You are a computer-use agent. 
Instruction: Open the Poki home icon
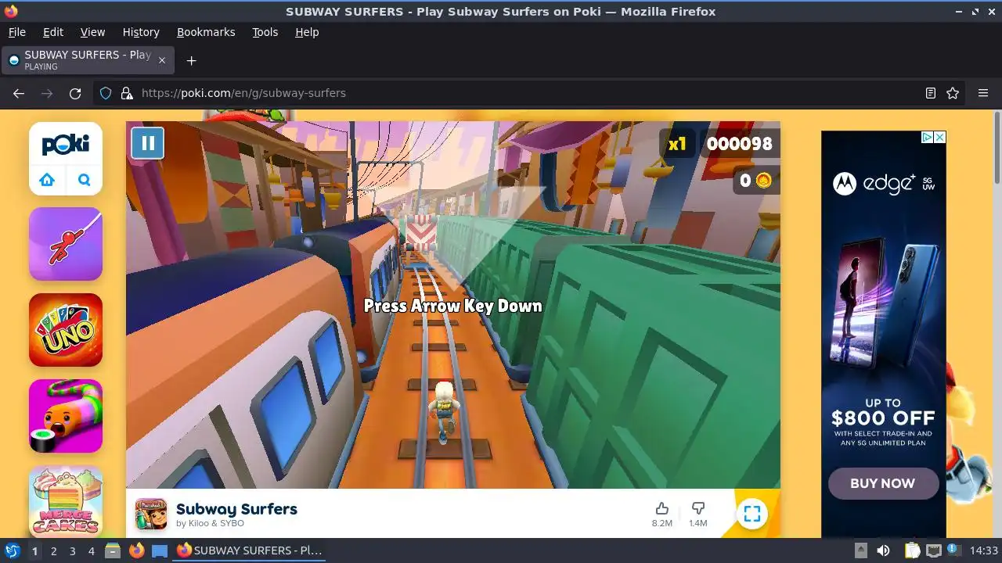tap(47, 180)
